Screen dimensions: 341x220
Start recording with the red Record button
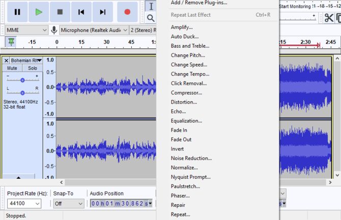pyautogui.click(x=128, y=11)
